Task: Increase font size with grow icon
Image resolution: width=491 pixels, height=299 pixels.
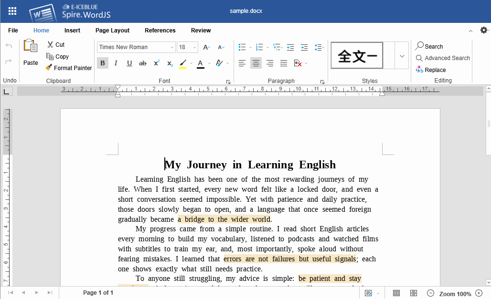Action: [207, 47]
